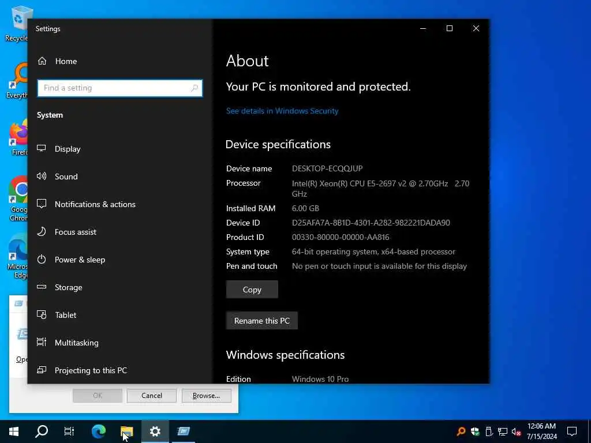Image resolution: width=591 pixels, height=443 pixels.
Task: Open Windows Security tray icon
Action: pos(475,431)
